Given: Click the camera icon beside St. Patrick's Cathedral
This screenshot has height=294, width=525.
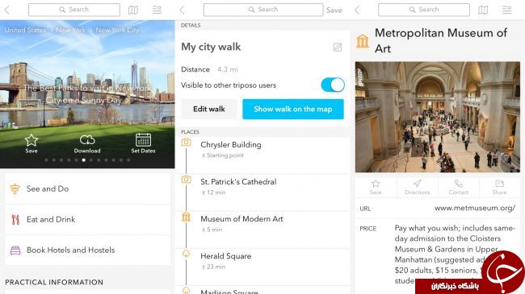Looking at the screenshot, I should pyautogui.click(x=186, y=180).
